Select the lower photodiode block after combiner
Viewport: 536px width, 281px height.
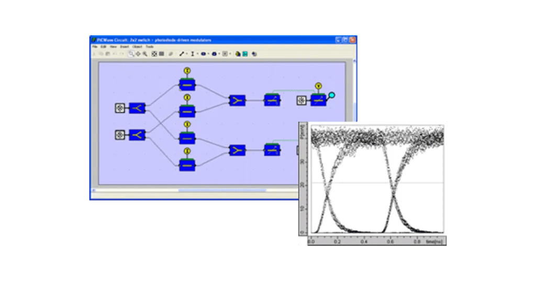(x=272, y=150)
